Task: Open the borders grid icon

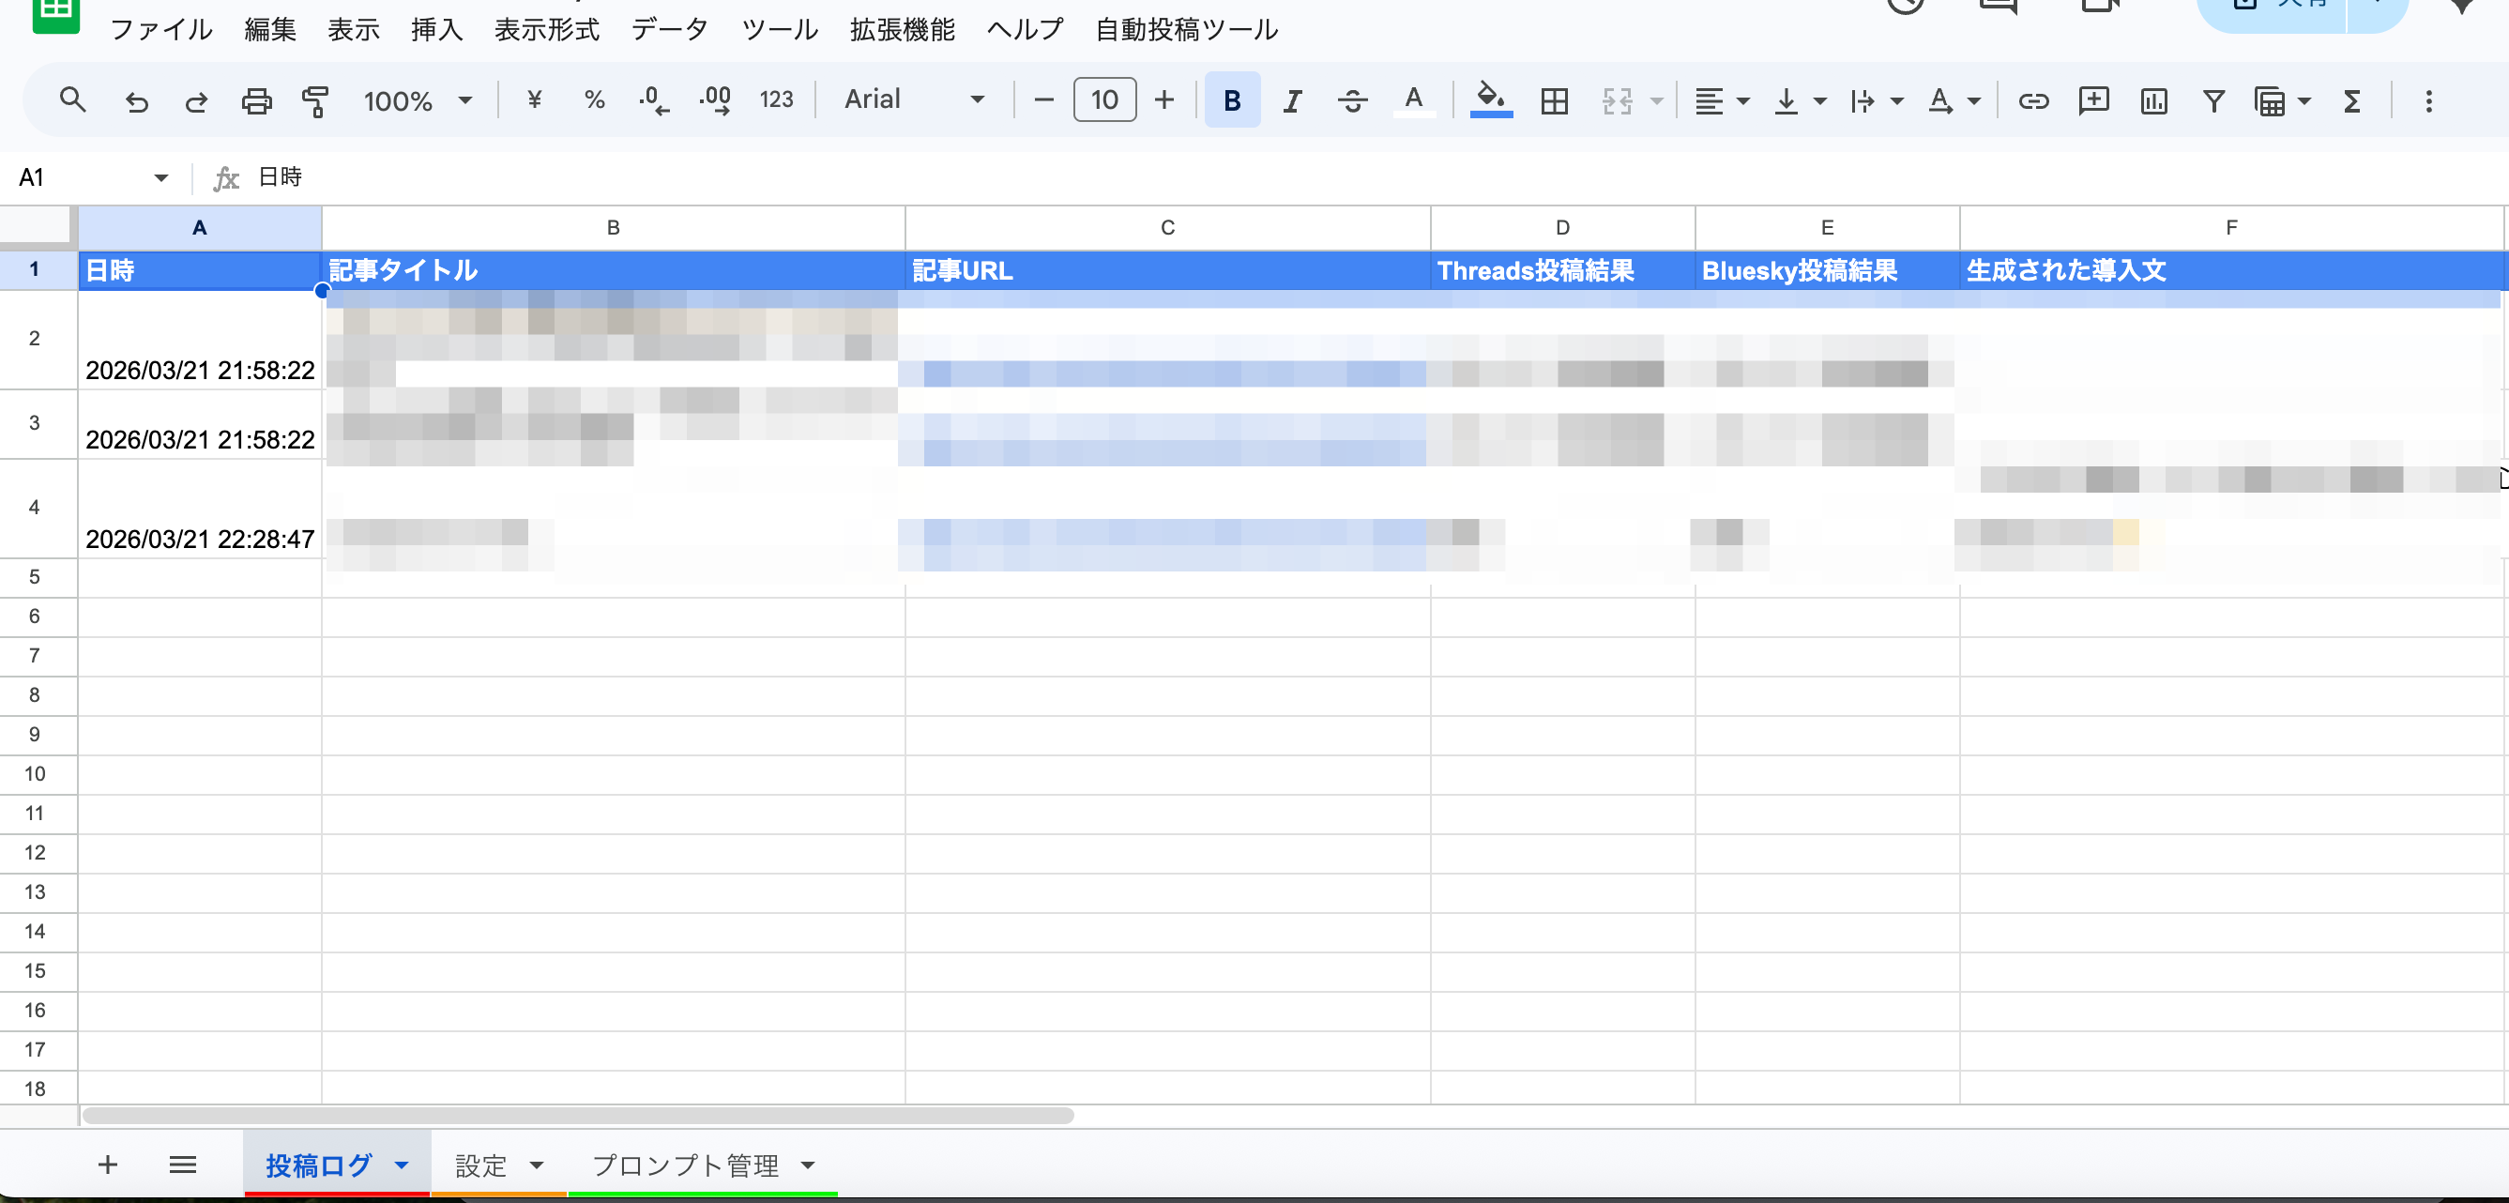Action: click(x=1555, y=100)
